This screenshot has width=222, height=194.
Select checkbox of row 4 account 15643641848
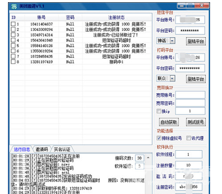(13, 40)
